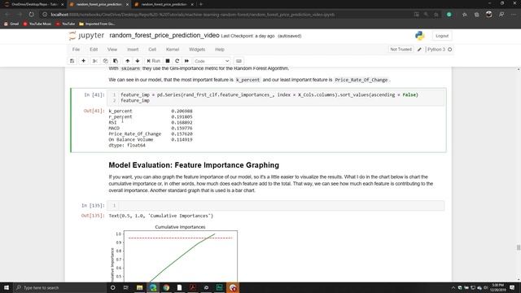Click empty code cell In [135]
The width and height of the screenshot is (521, 293).
tap(275, 206)
